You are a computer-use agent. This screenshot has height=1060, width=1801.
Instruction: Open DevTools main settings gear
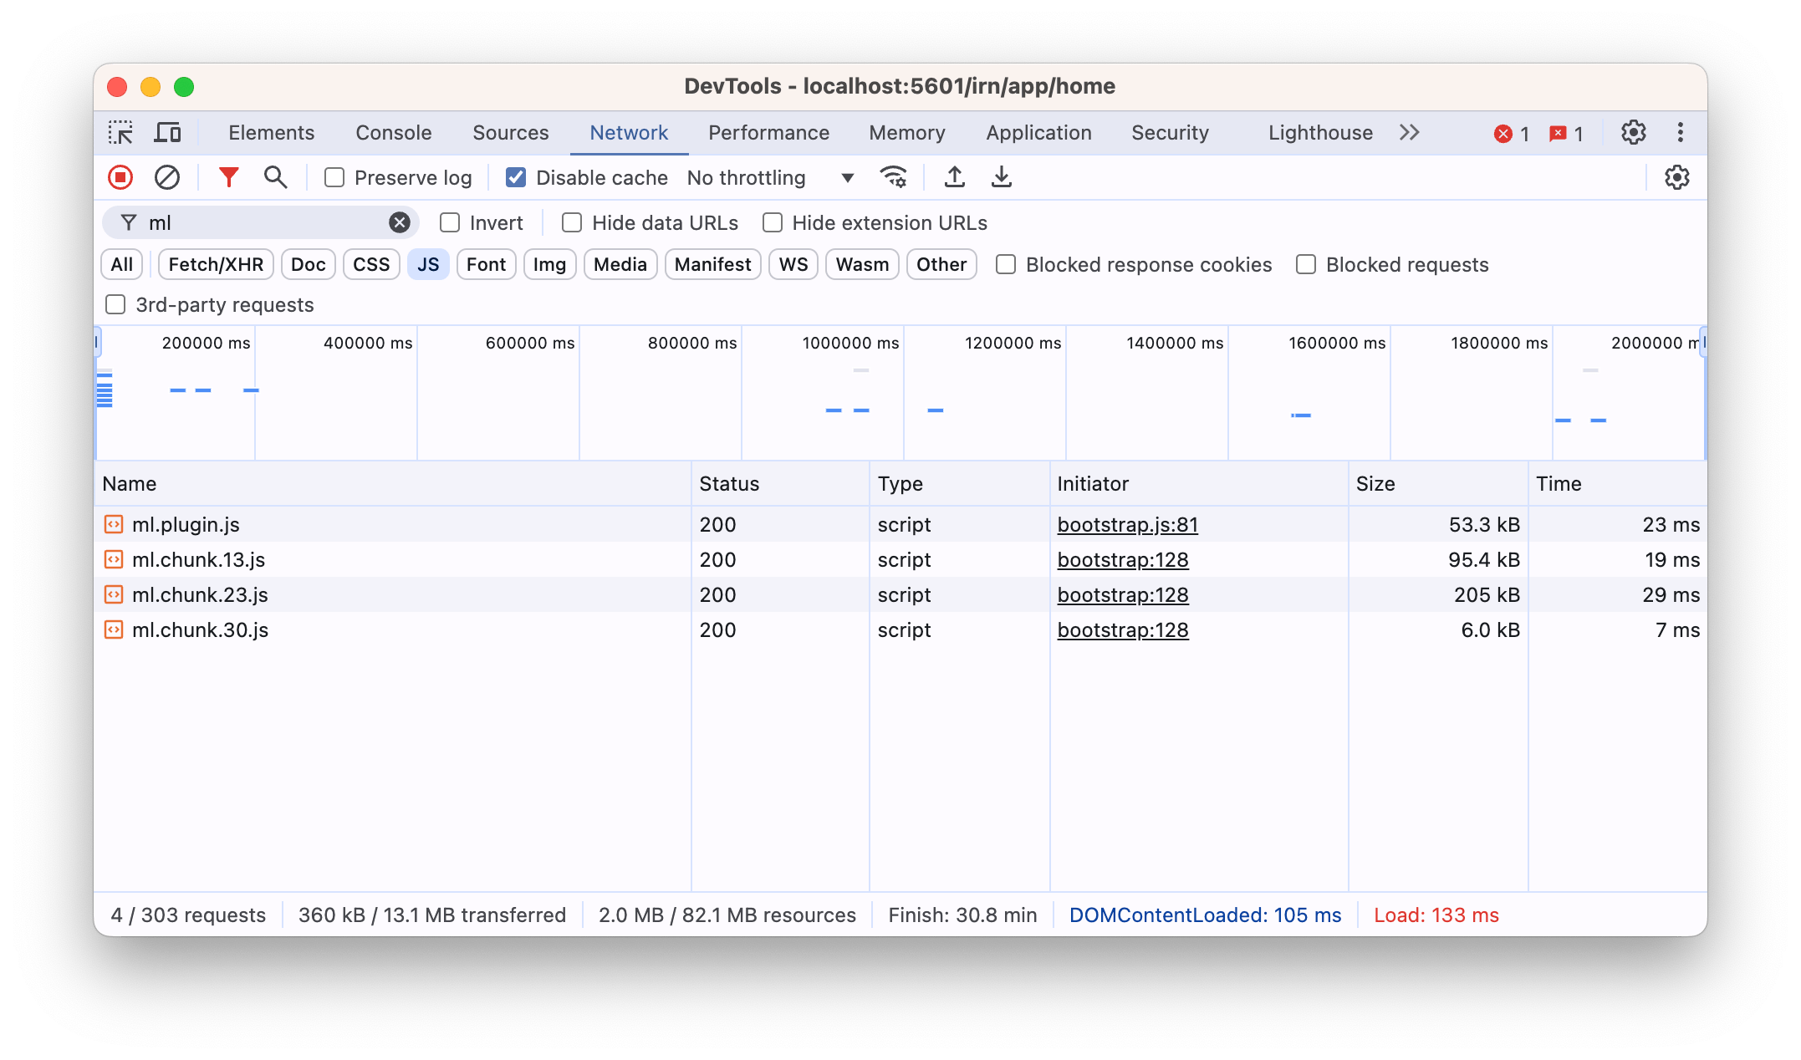tap(1633, 133)
